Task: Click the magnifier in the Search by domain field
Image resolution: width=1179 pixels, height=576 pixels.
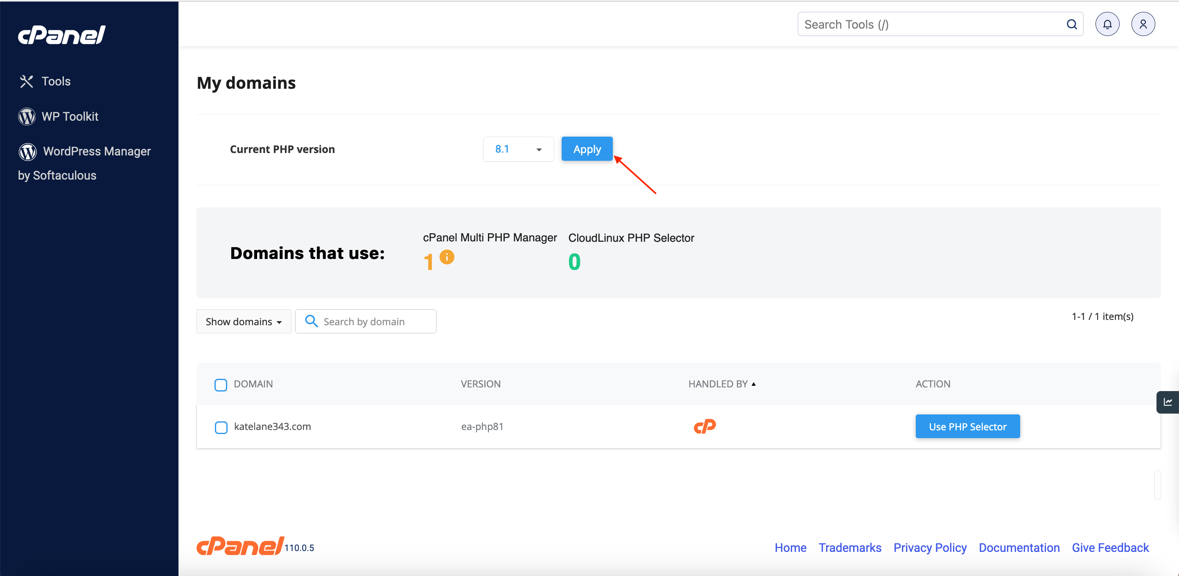Action: [311, 321]
